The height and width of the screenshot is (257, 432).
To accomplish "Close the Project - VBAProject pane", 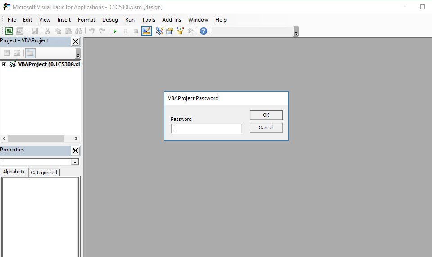I will coord(75,41).
